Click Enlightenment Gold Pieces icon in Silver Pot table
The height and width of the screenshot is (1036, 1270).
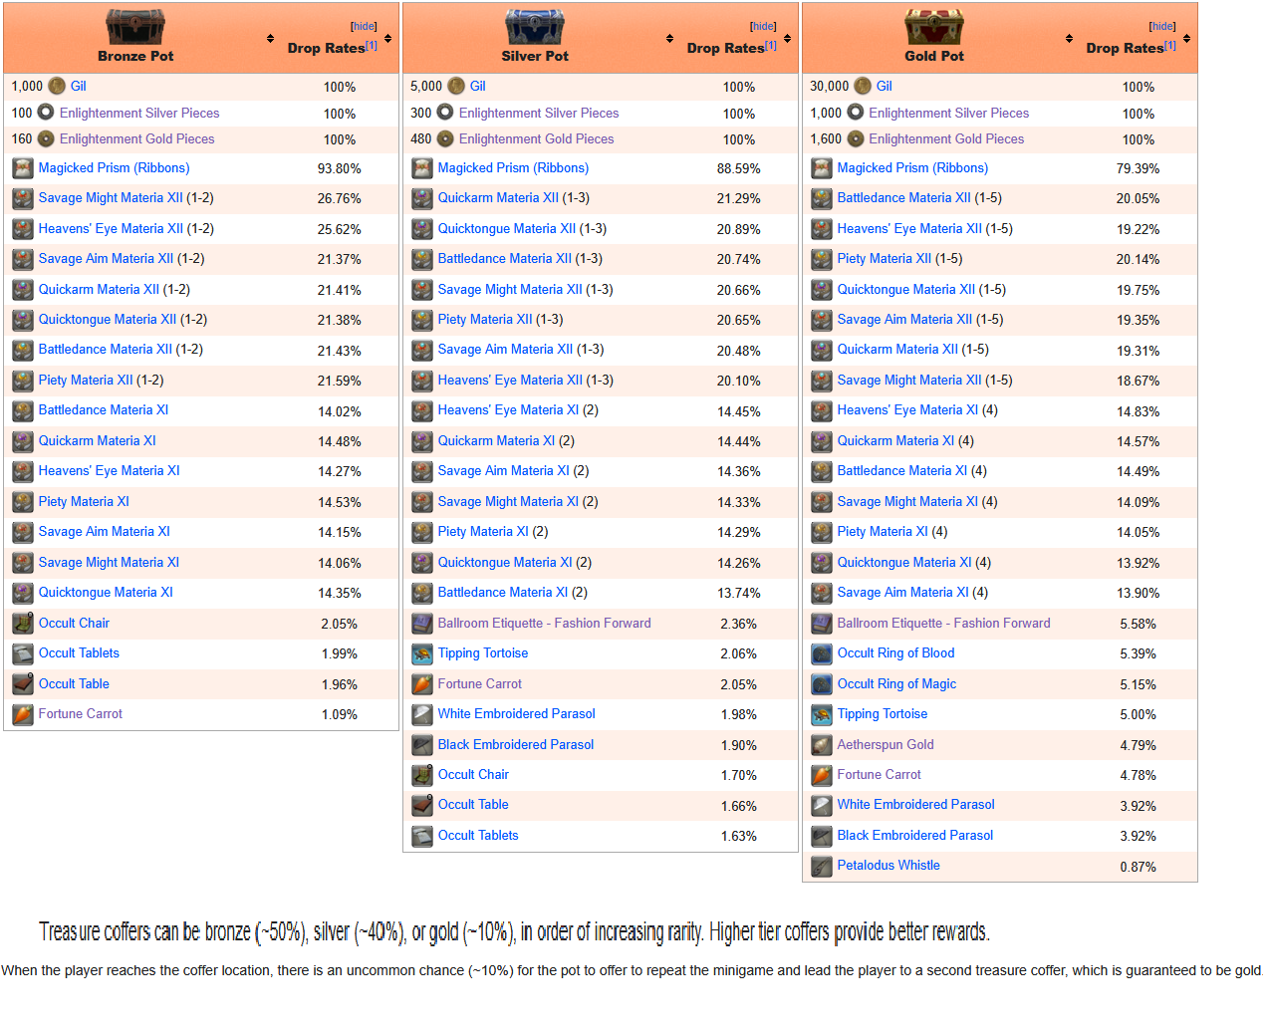pos(445,139)
